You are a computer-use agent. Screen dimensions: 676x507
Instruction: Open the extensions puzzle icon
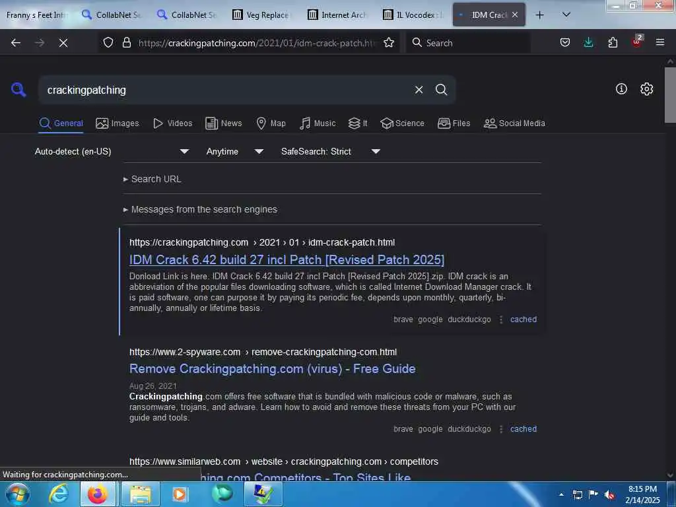[613, 43]
